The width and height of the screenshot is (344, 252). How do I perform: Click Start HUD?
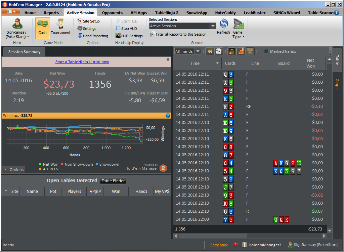tap(127, 21)
